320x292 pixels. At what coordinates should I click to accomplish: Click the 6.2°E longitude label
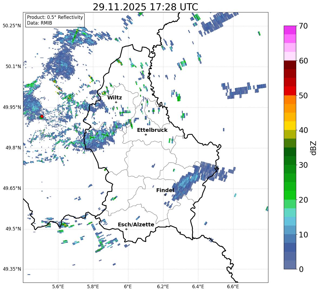163,287
